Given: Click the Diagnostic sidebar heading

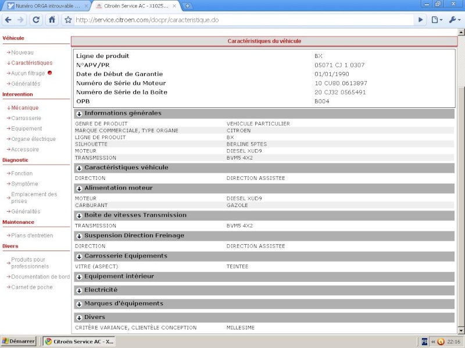Looking at the screenshot, I should pyautogui.click(x=15, y=160).
